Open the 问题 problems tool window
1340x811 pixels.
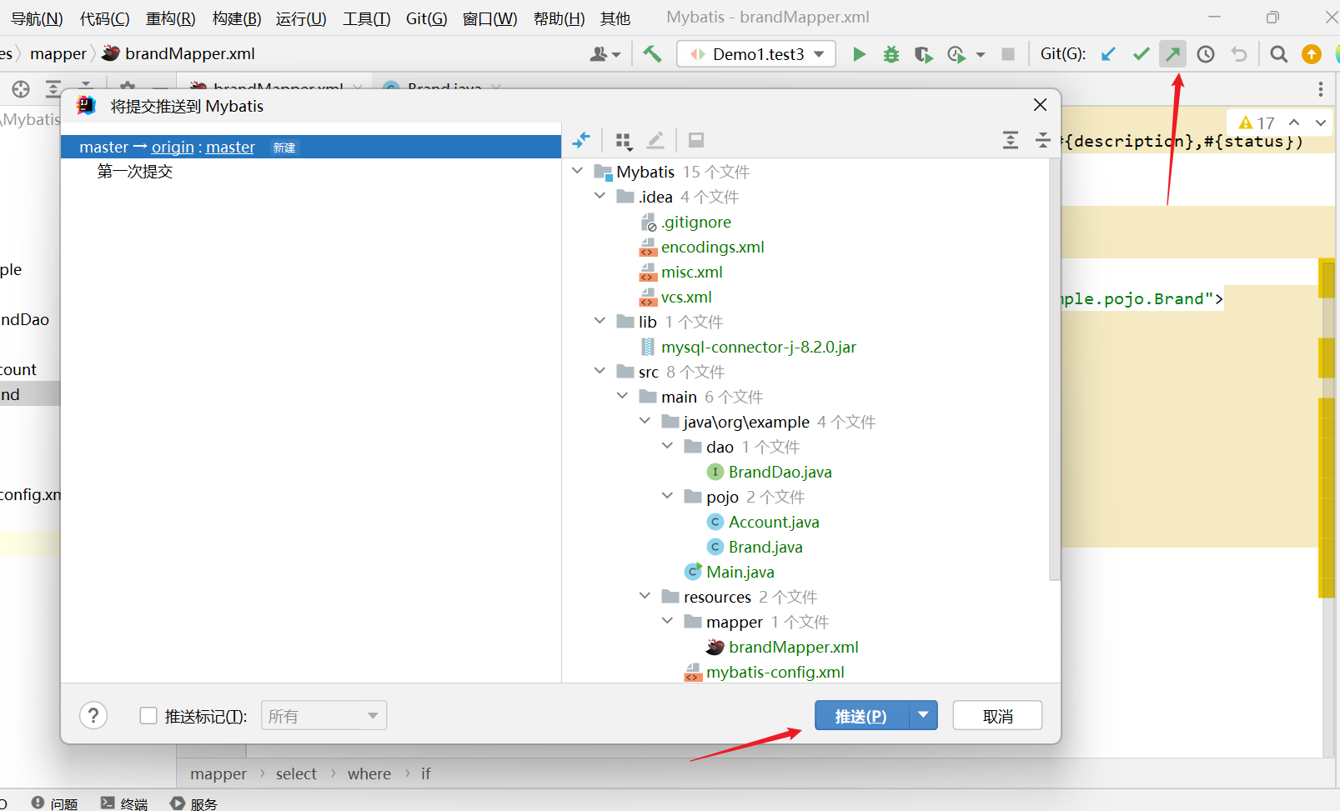[55, 803]
